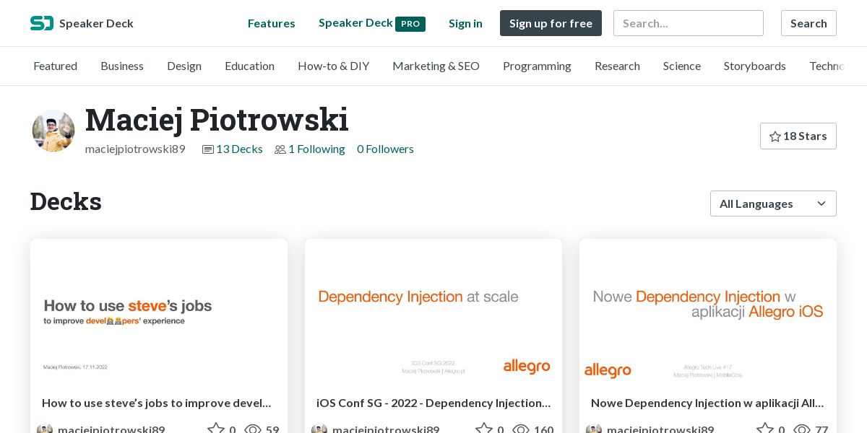867x433 pixels.
Task: Open the Nowe Dependency Injection Allegro iOS thumbnail
Action: pyautogui.click(x=708, y=311)
